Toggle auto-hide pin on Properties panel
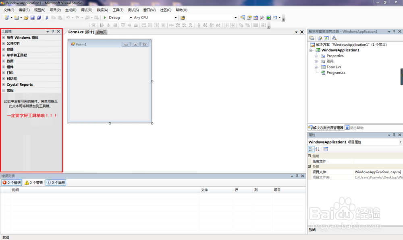The width and height of the screenshot is (403, 240). click(x=394, y=135)
